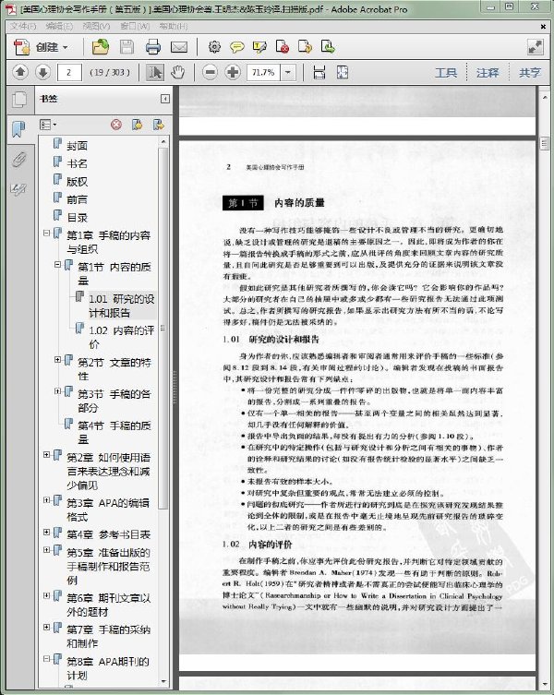Open the 窗口 menu
Screen dimensions: 554x695
tap(135, 26)
